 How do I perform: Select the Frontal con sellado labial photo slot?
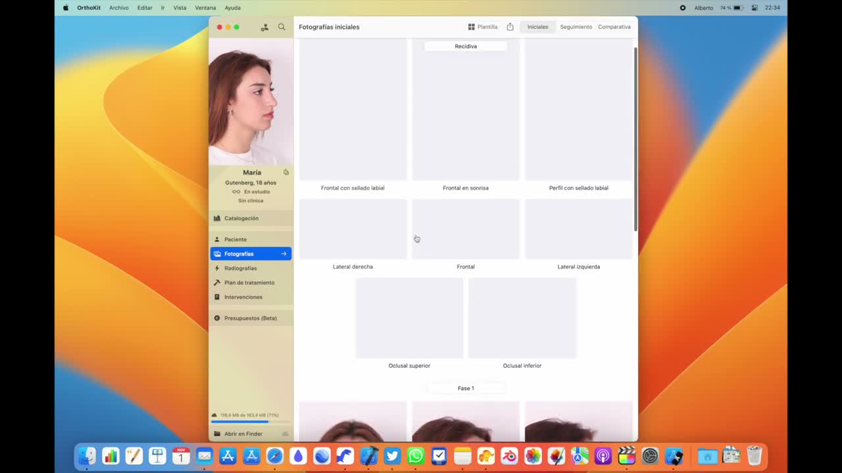click(x=353, y=109)
